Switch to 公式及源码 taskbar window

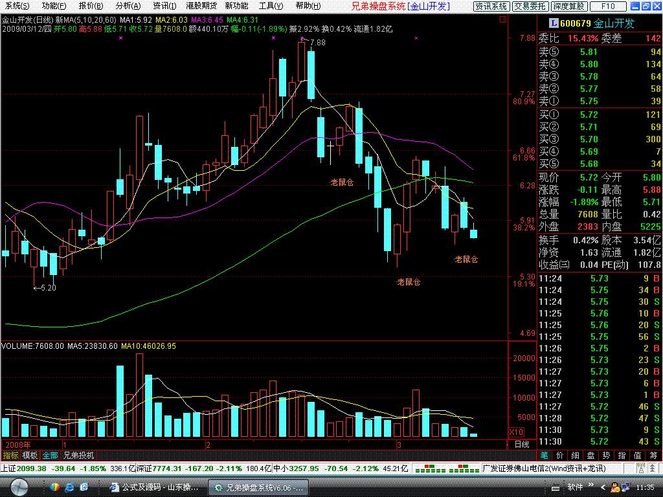point(154,487)
